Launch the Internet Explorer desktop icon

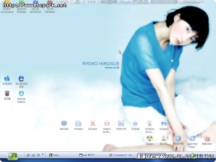pyautogui.click(x=21, y=93)
